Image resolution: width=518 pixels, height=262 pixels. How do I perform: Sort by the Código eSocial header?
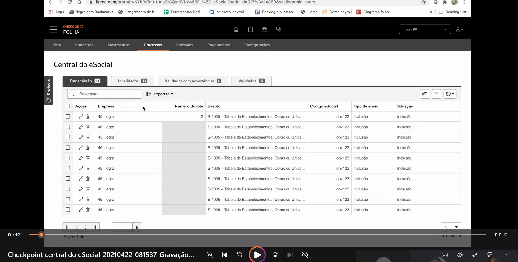click(x=324, y=106)
